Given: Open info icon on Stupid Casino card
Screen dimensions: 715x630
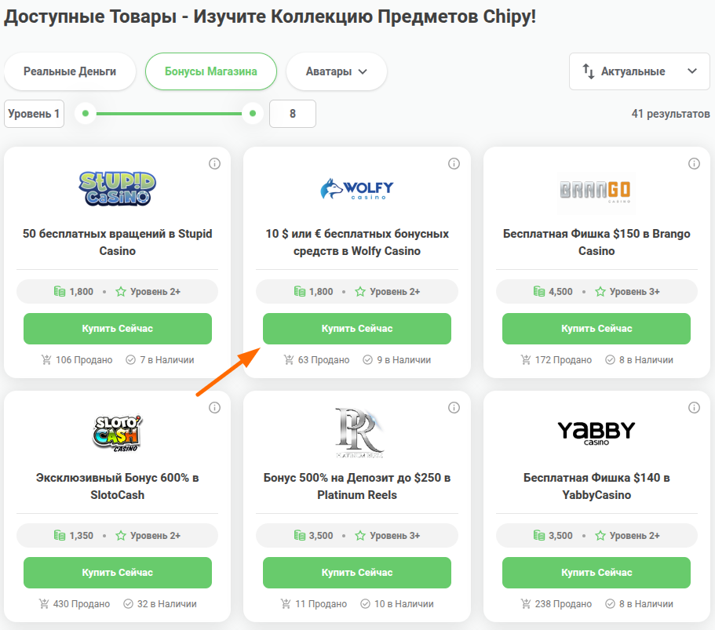Looking at the screenshot, I should (x=214, y=164).
